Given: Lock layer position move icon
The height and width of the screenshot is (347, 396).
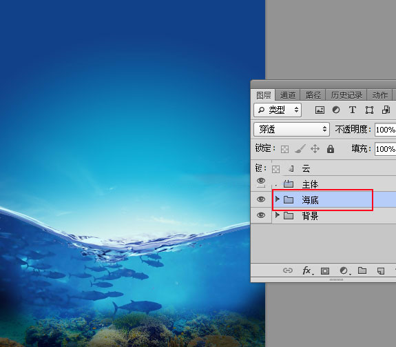Looking at the screenshot, I should 315,149.
